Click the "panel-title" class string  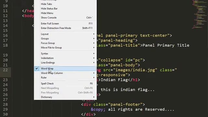[124, 45]
